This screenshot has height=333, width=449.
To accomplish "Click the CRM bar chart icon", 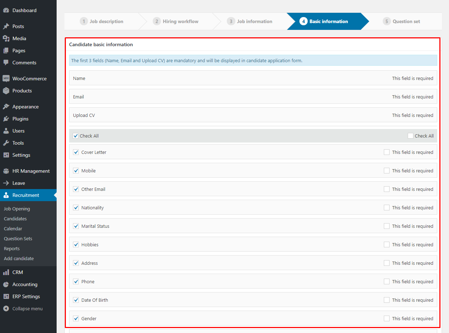I will 6,272.
